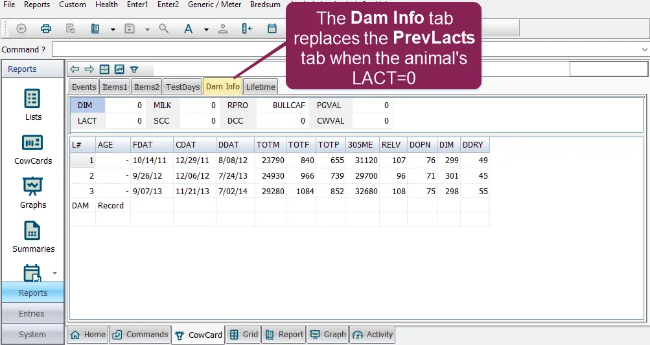
Task: Switch to the Graph bottom tab
Action: [x=328, y=335]
